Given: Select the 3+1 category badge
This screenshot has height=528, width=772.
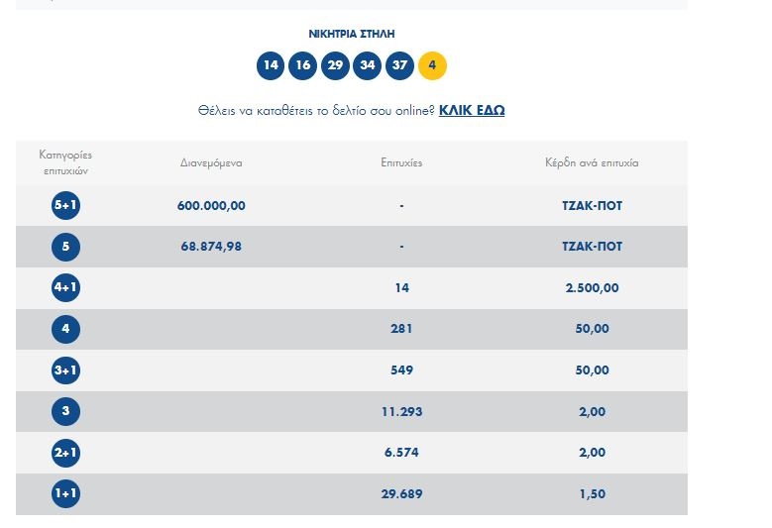Looking at the screenshot, I should (65, 370).
